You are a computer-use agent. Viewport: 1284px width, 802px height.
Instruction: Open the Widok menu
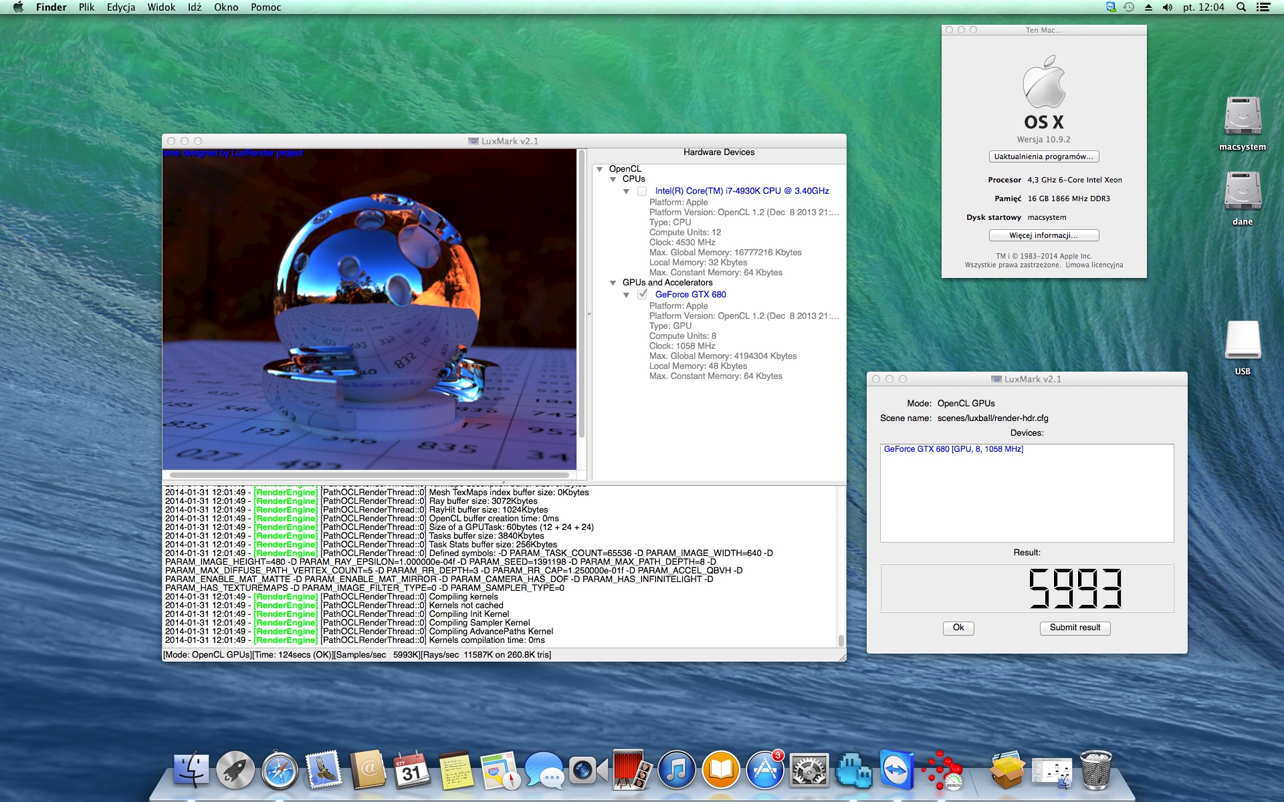[161, 7]
